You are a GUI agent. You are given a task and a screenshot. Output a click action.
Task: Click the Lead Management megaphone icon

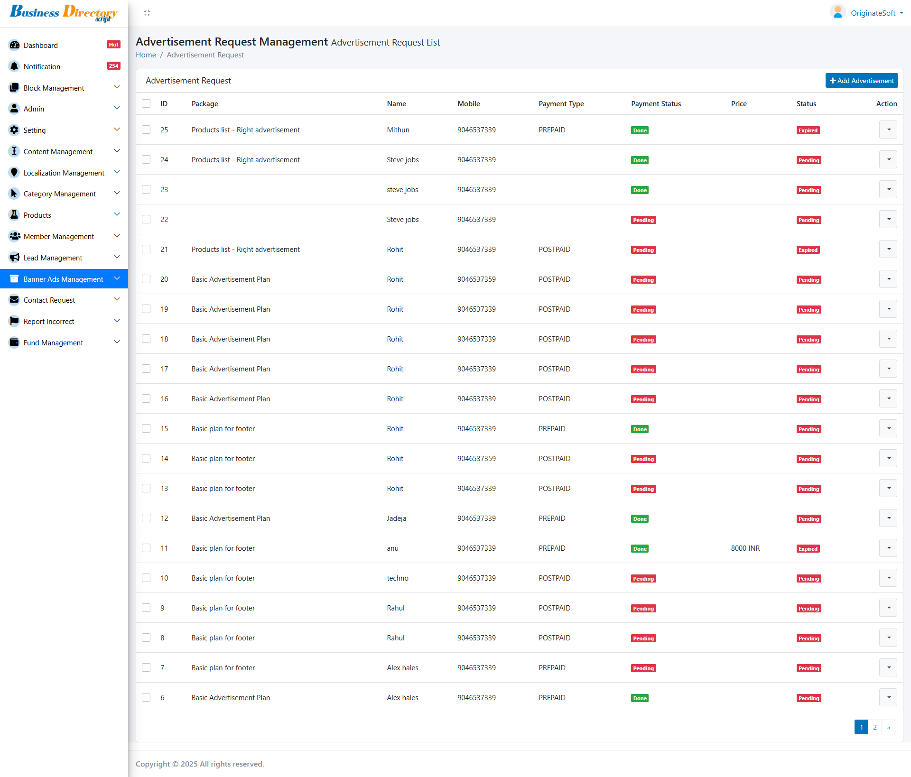point(14,258)
